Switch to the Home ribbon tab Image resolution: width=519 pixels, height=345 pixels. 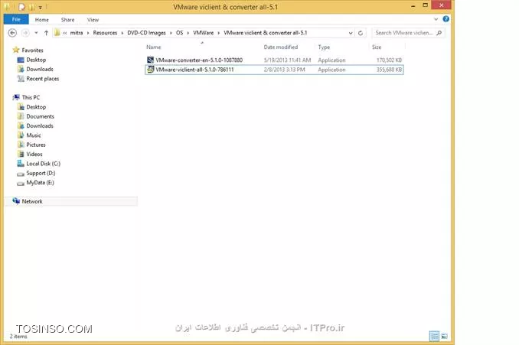[x=41, y=20]
